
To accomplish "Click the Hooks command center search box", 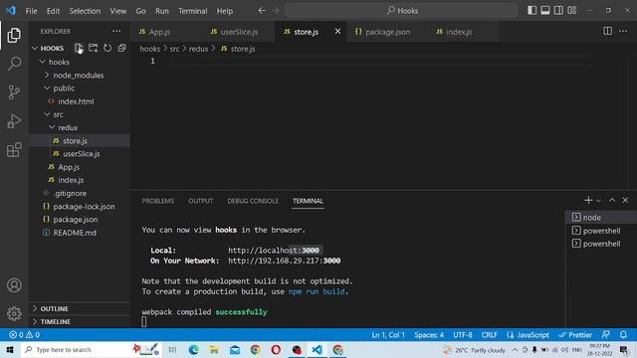I will pos(401,11).
